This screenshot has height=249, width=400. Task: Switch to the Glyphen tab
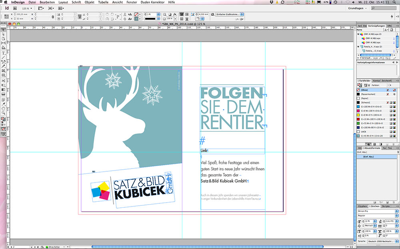(x=362, y=207)
